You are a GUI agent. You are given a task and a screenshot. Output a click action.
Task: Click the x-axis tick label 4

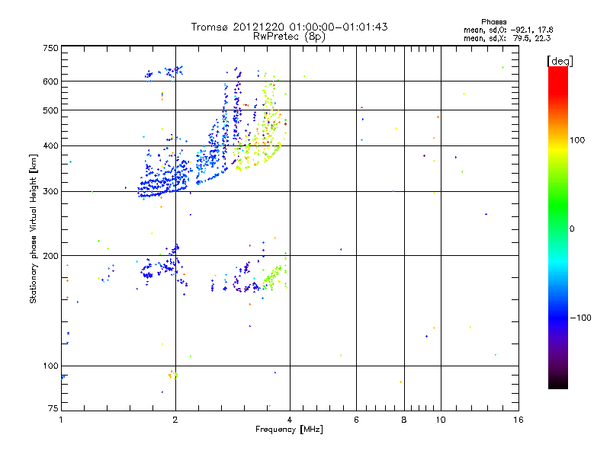290,420
